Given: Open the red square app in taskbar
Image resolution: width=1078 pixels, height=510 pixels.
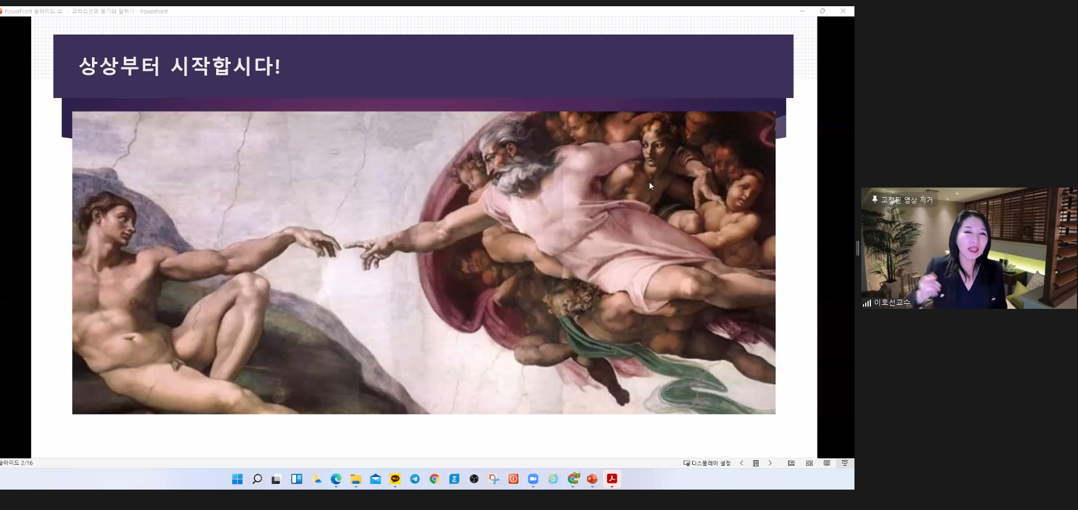Looking at the screenshot, I should (513, 479).
